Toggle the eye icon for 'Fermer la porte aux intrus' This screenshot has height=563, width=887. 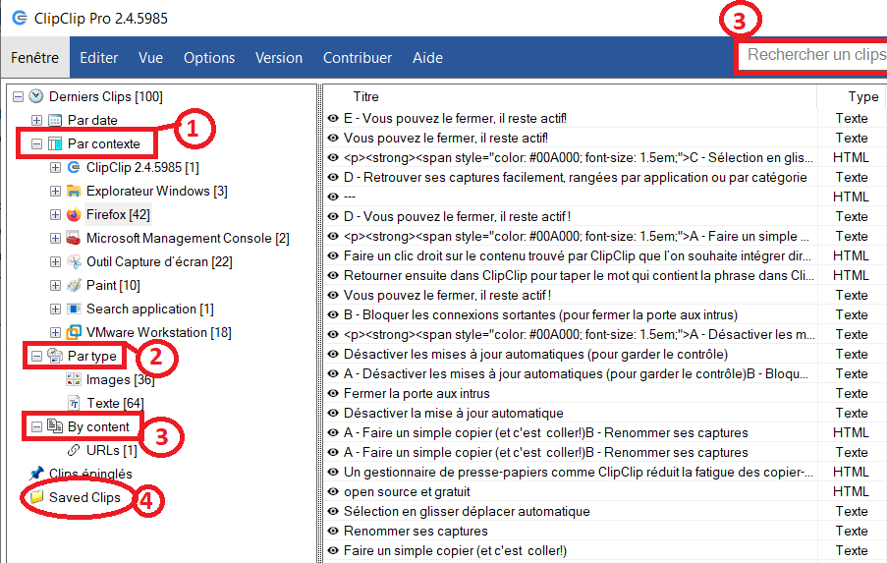pyautogui.click(x=333, y=393)
